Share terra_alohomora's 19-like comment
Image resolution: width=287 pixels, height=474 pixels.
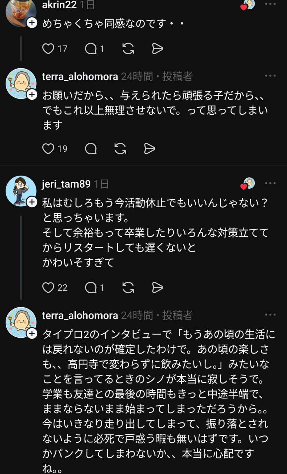tap(149, 149)
